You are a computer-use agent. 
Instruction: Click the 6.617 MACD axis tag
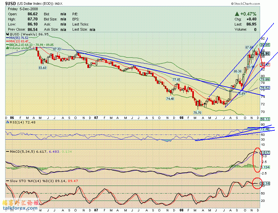tap(265, 152)
